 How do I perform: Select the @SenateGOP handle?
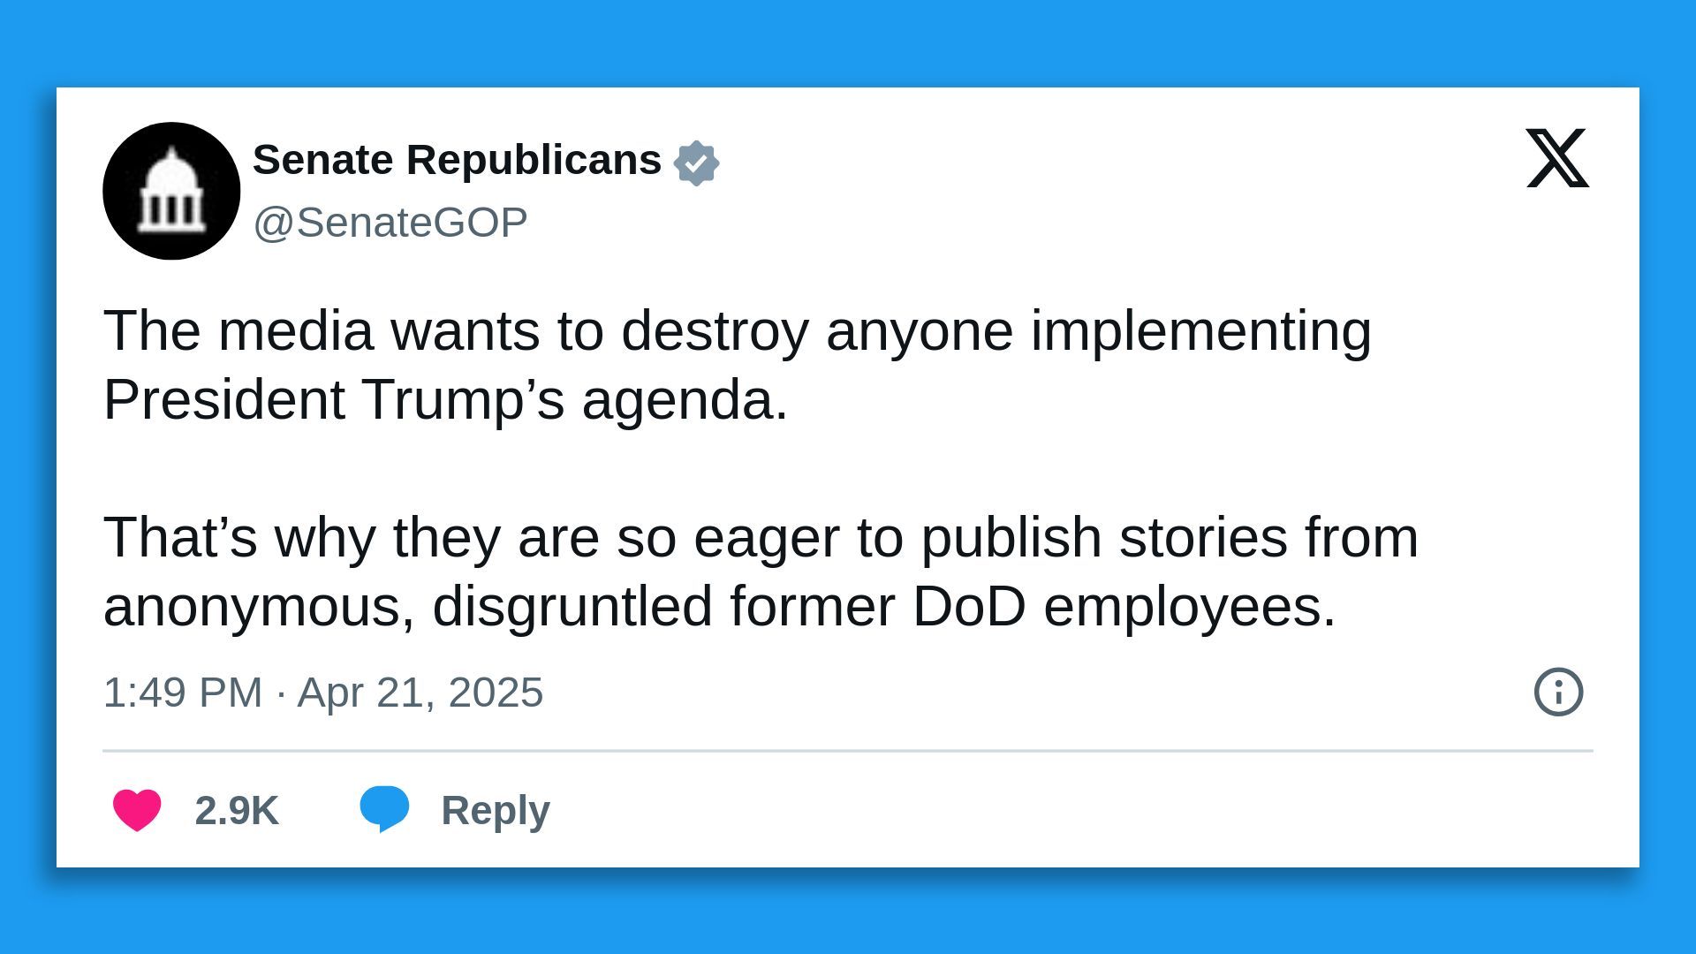tap(389, 221)
